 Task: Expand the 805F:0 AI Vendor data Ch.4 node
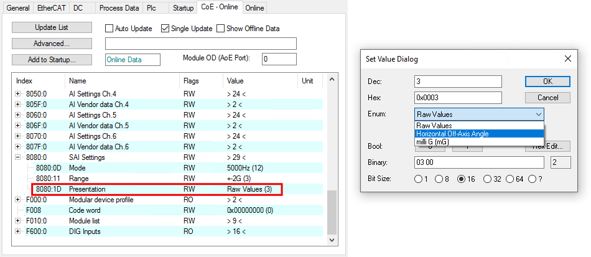tap(17, 105)
